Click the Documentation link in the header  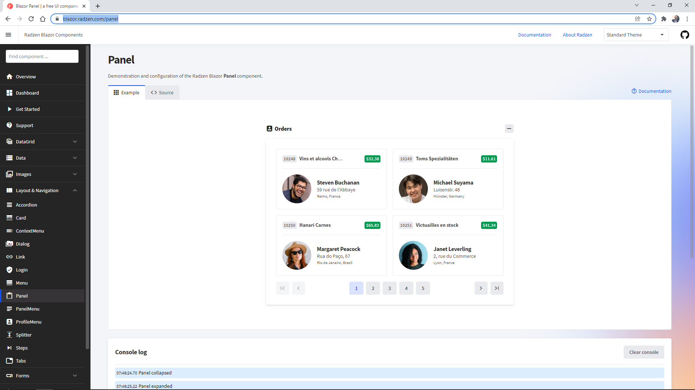[x=534, y=35]
